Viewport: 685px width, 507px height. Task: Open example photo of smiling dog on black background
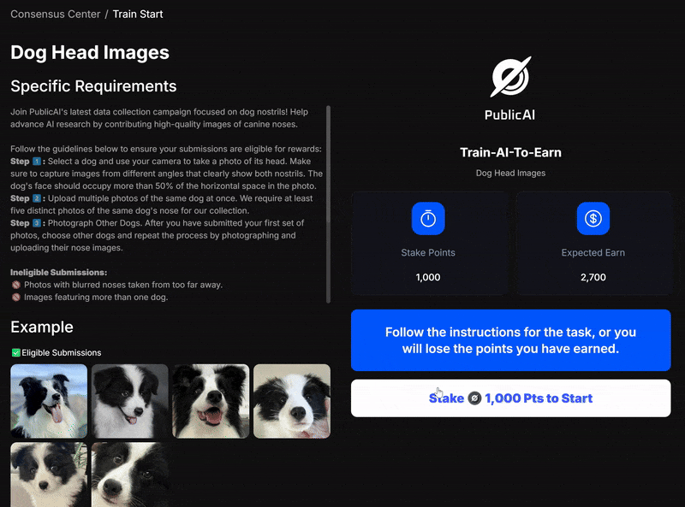click(211, 401)
